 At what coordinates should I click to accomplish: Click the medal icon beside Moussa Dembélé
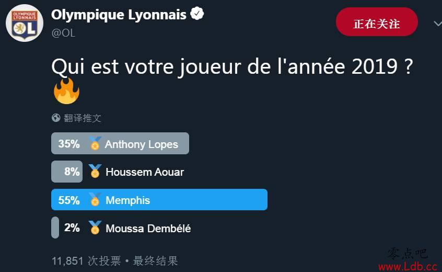[x=95, y=228]
